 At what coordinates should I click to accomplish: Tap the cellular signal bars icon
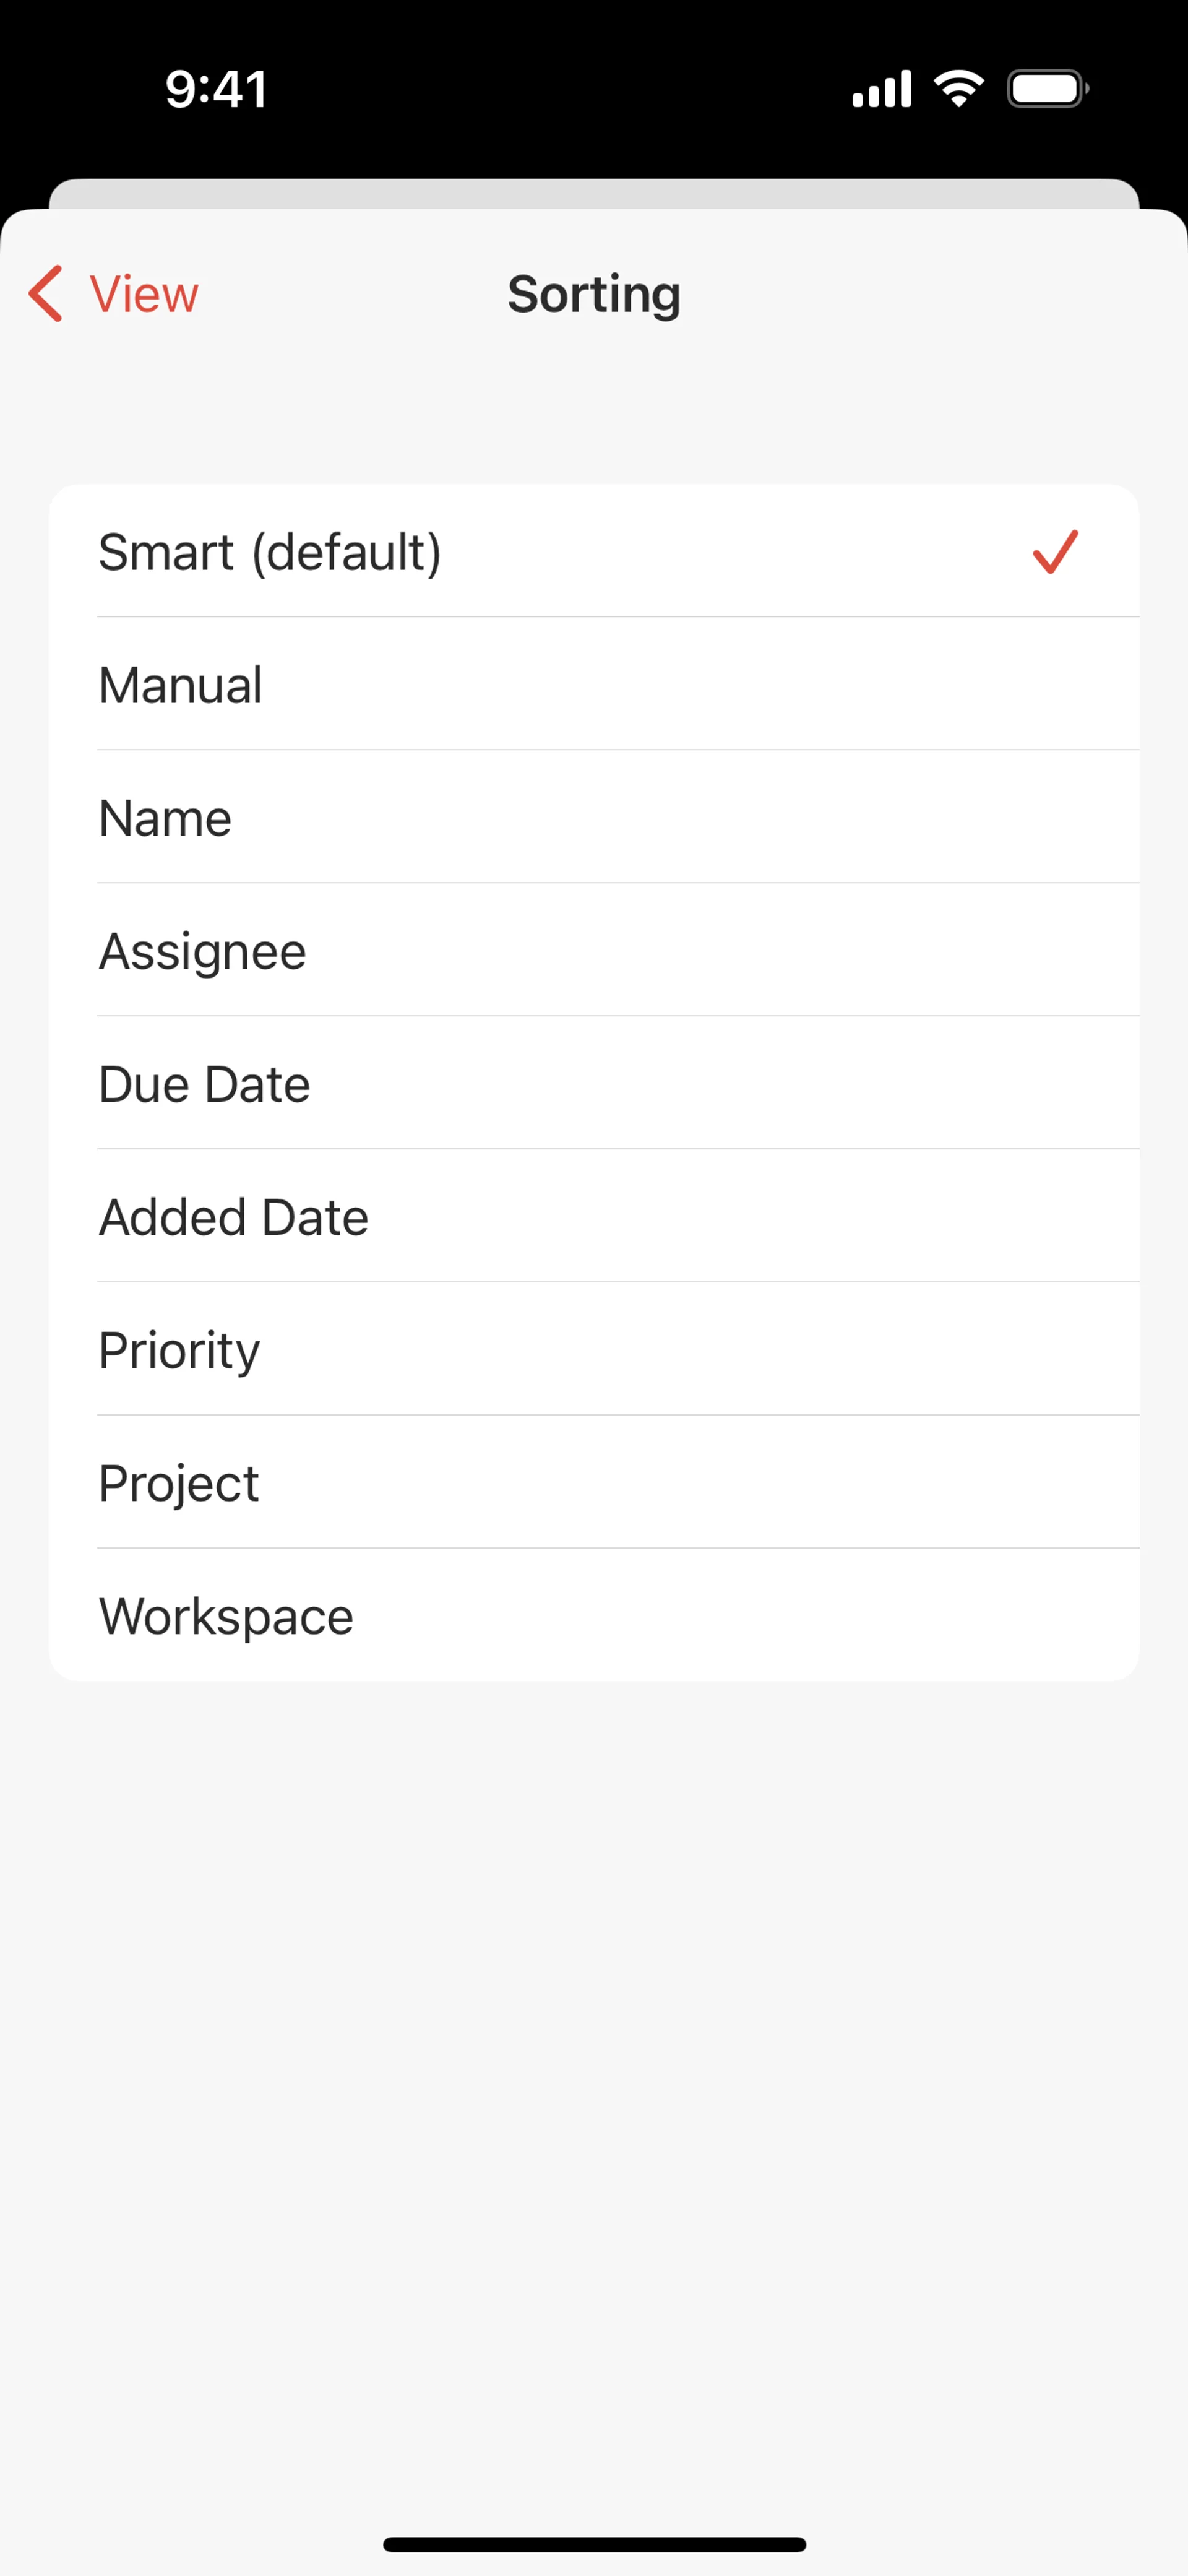point(881,89)
